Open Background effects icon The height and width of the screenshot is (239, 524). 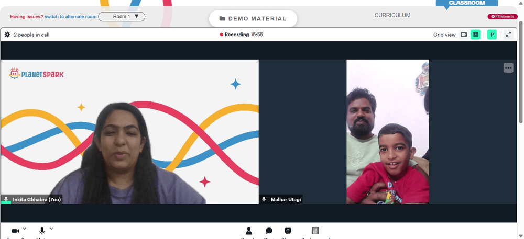point(315,231)
